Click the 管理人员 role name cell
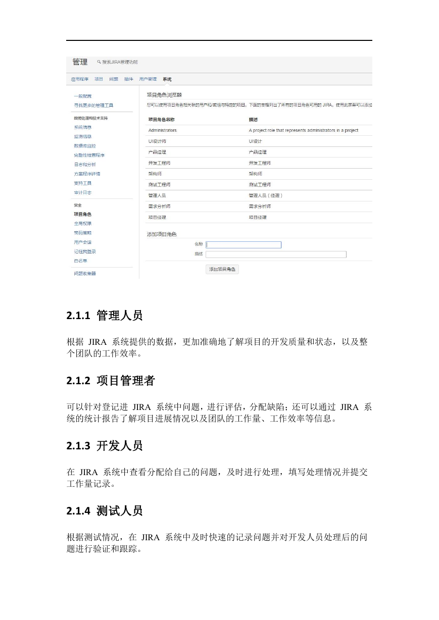The image size is (439, 620). (x=157, y=195)
